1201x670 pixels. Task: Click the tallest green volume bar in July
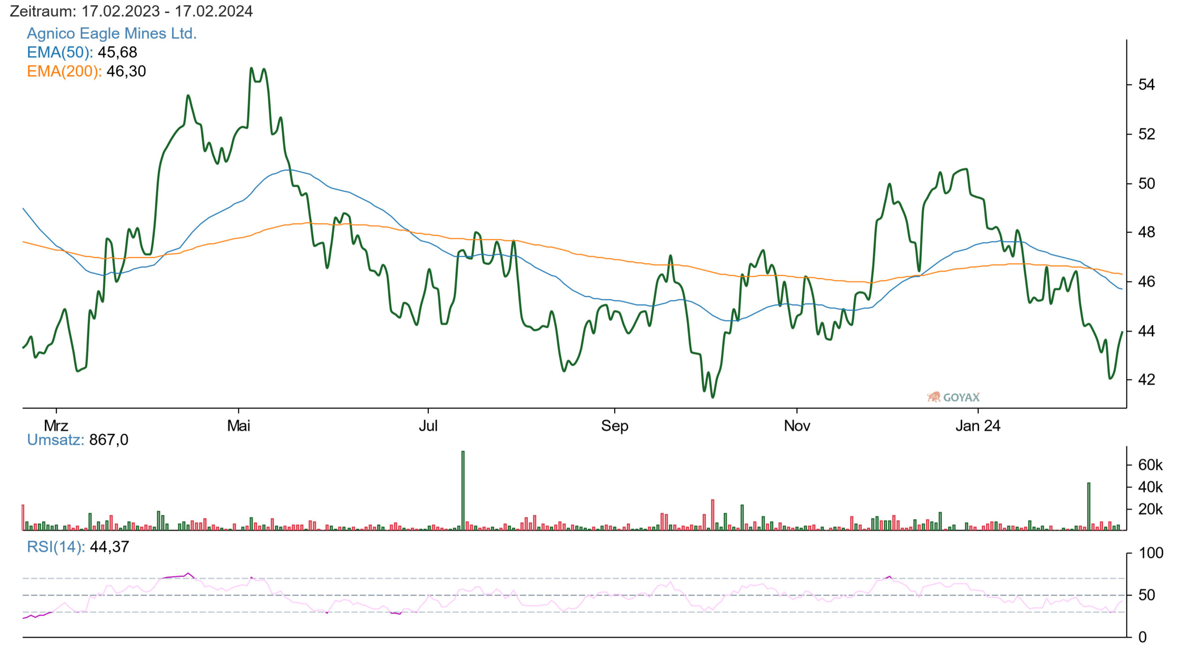click(463, 490)
